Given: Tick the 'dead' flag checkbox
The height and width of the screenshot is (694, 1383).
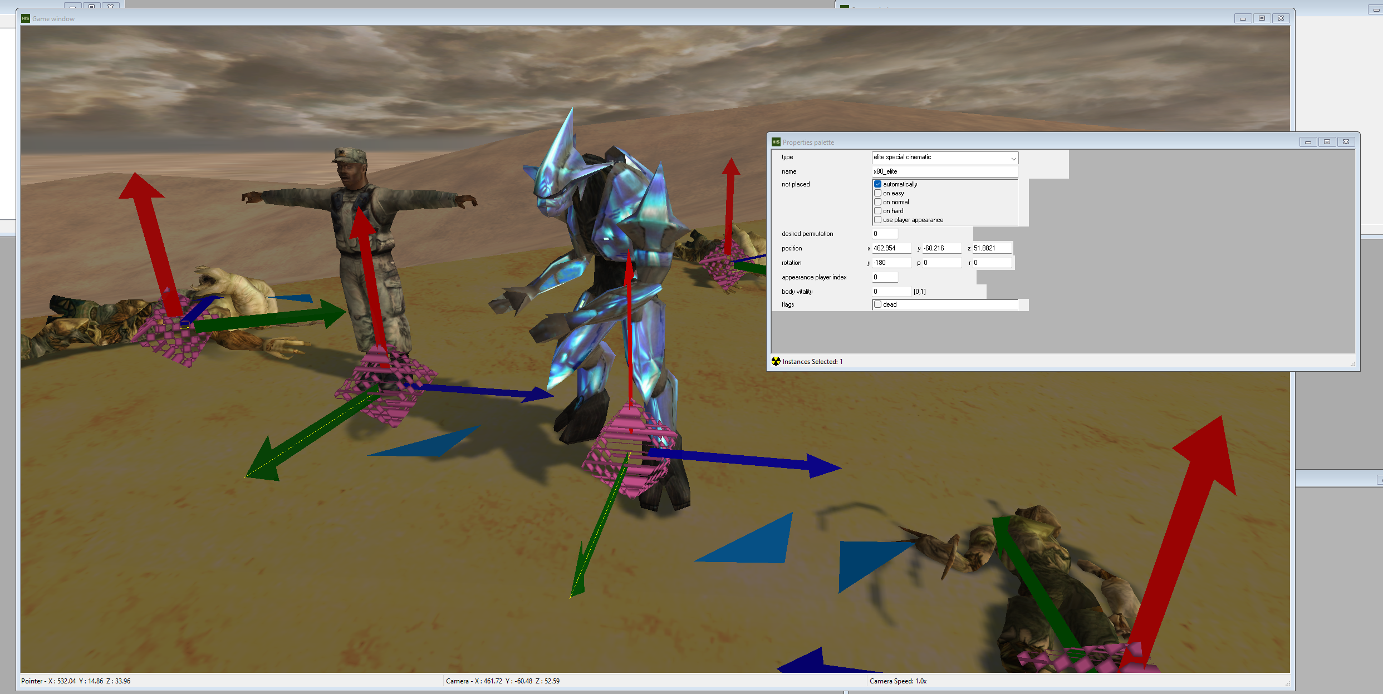Looking at the screenshot, I should tap(878, 304).
